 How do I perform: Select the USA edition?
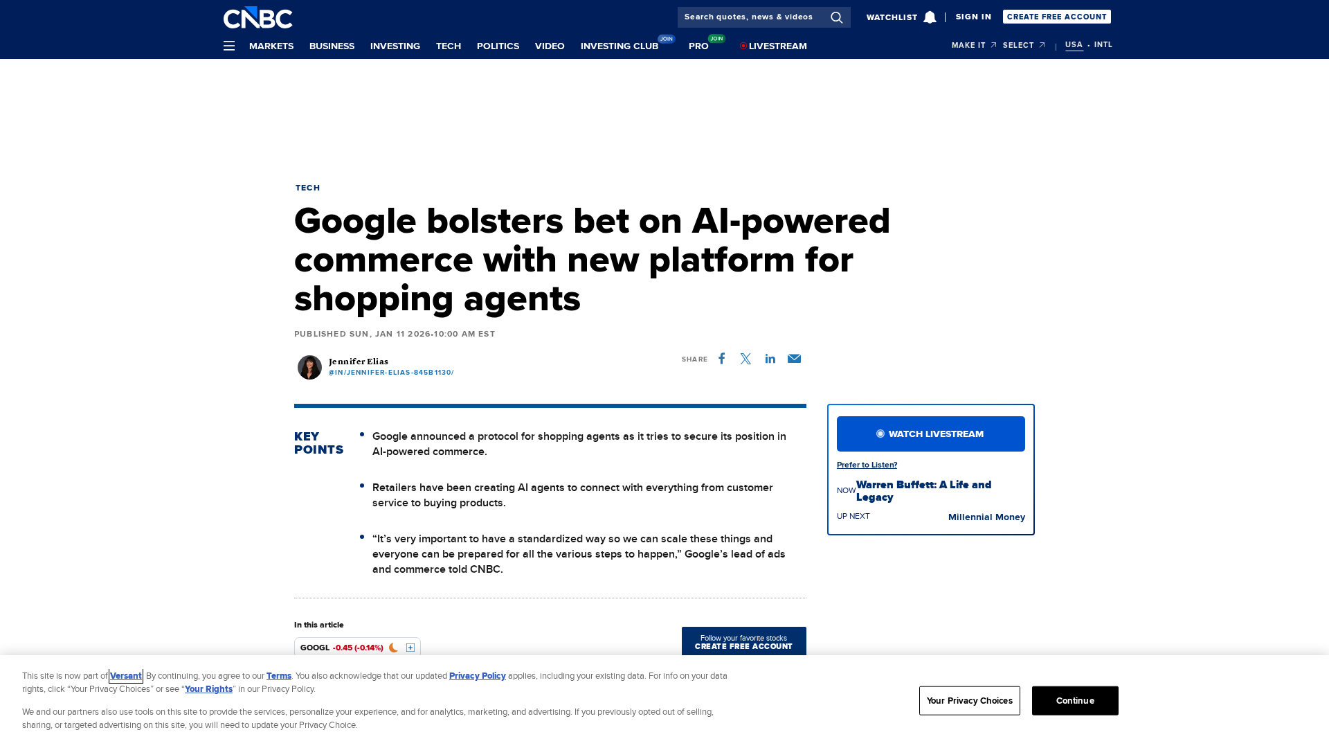click(x=1074, y=45)
